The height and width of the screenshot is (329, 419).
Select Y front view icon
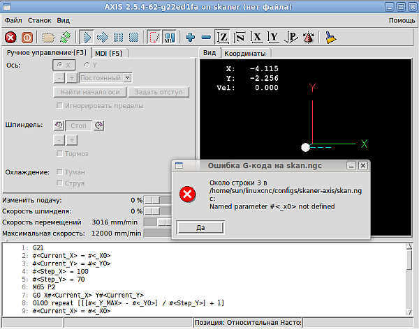(x=273, y=38)
